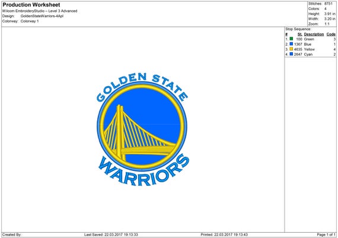
Task: Click the 'Page 1 of 1' indicator
Action: tap(326, 234)
